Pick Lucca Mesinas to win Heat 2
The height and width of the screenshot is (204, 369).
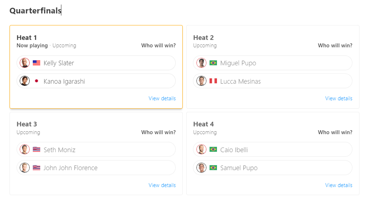tap(273, 81)
